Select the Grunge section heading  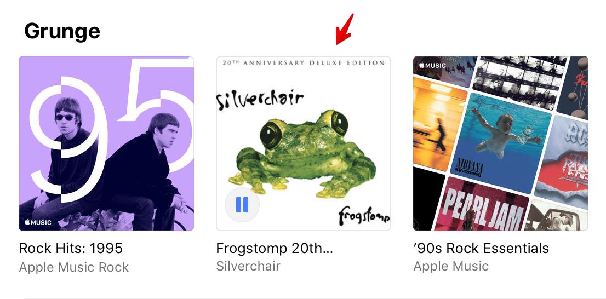[62, 31]
